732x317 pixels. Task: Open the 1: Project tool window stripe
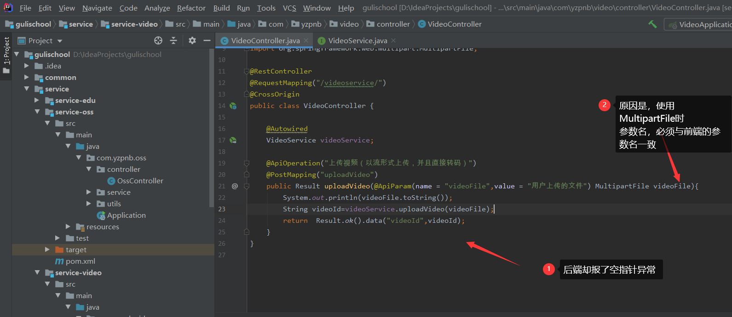6,55
